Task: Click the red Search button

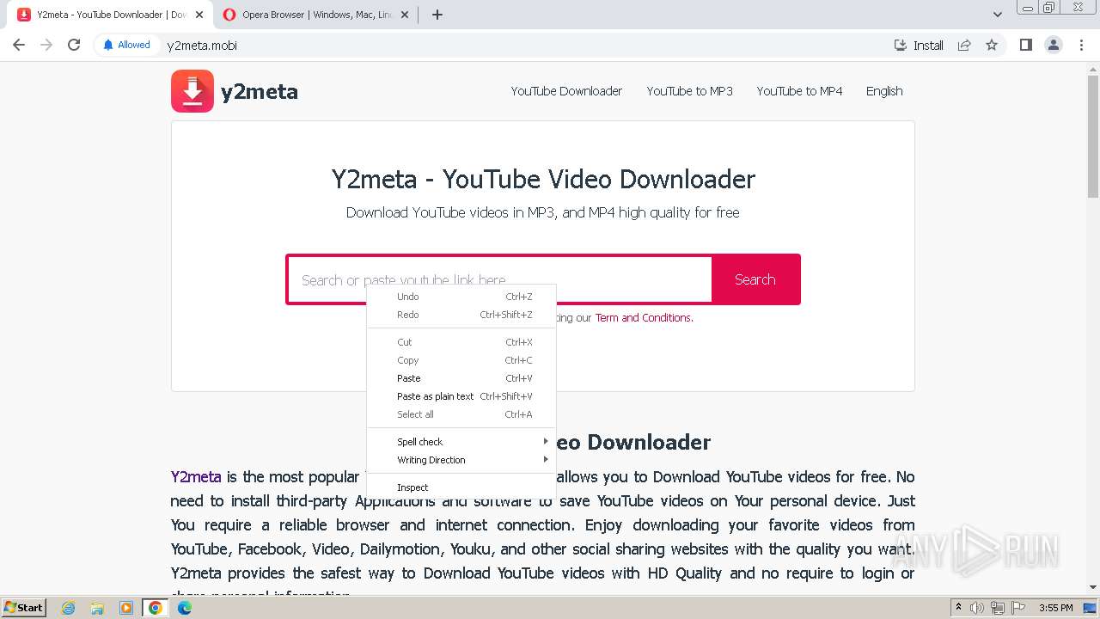Action: pos(755,279)
